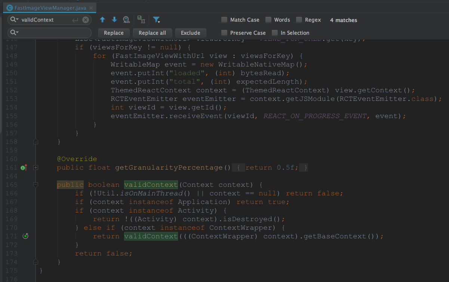Enable the Regex checkbox
This screenshot has height=282, width=449.
point(299,20)
